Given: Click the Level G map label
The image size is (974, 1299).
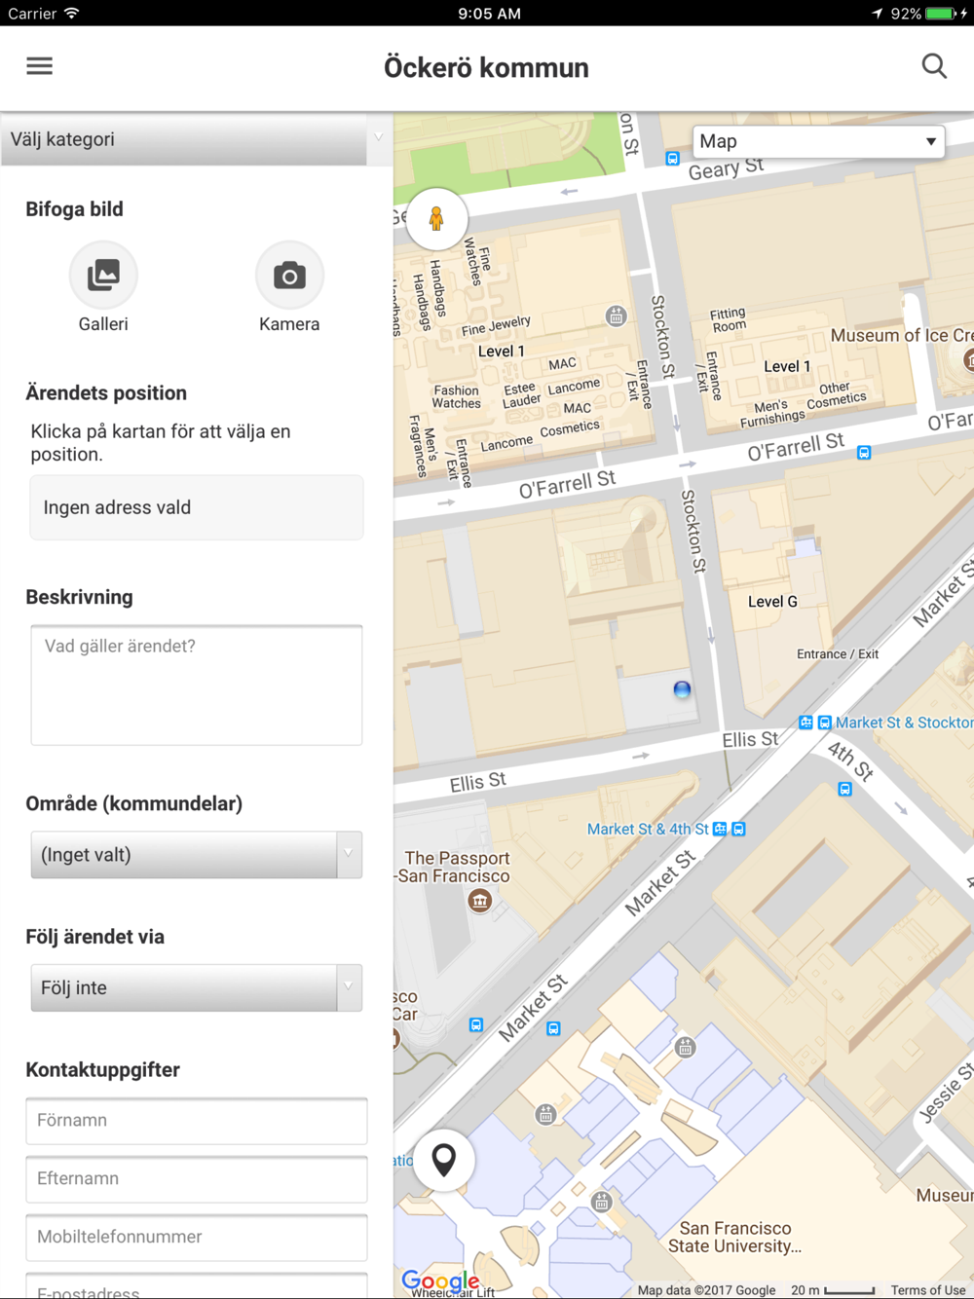Looking at the screenshot, I should (x=772, y=602).
